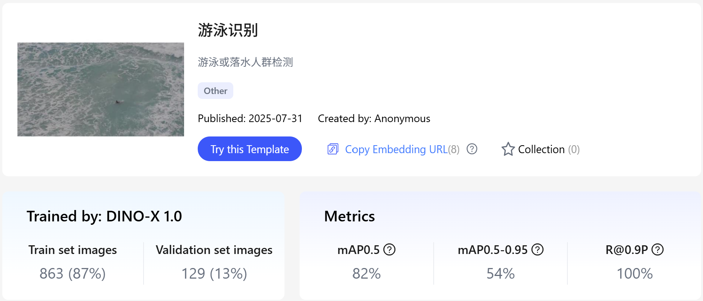703x301 pixels.
Task: Click the Created by: Anonymous text
Action: [374, 119]
